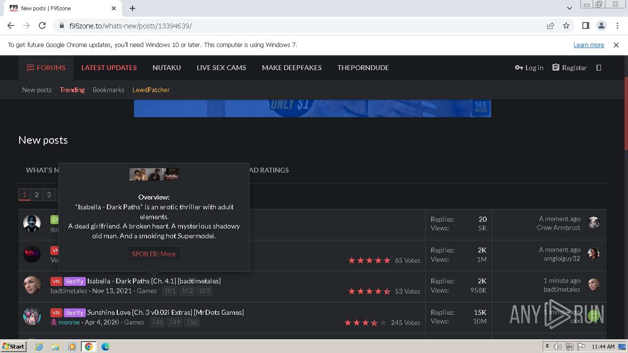Open the LewdPatcher link
Viewport: 628px width, 353px height.
tap(151, 90)
